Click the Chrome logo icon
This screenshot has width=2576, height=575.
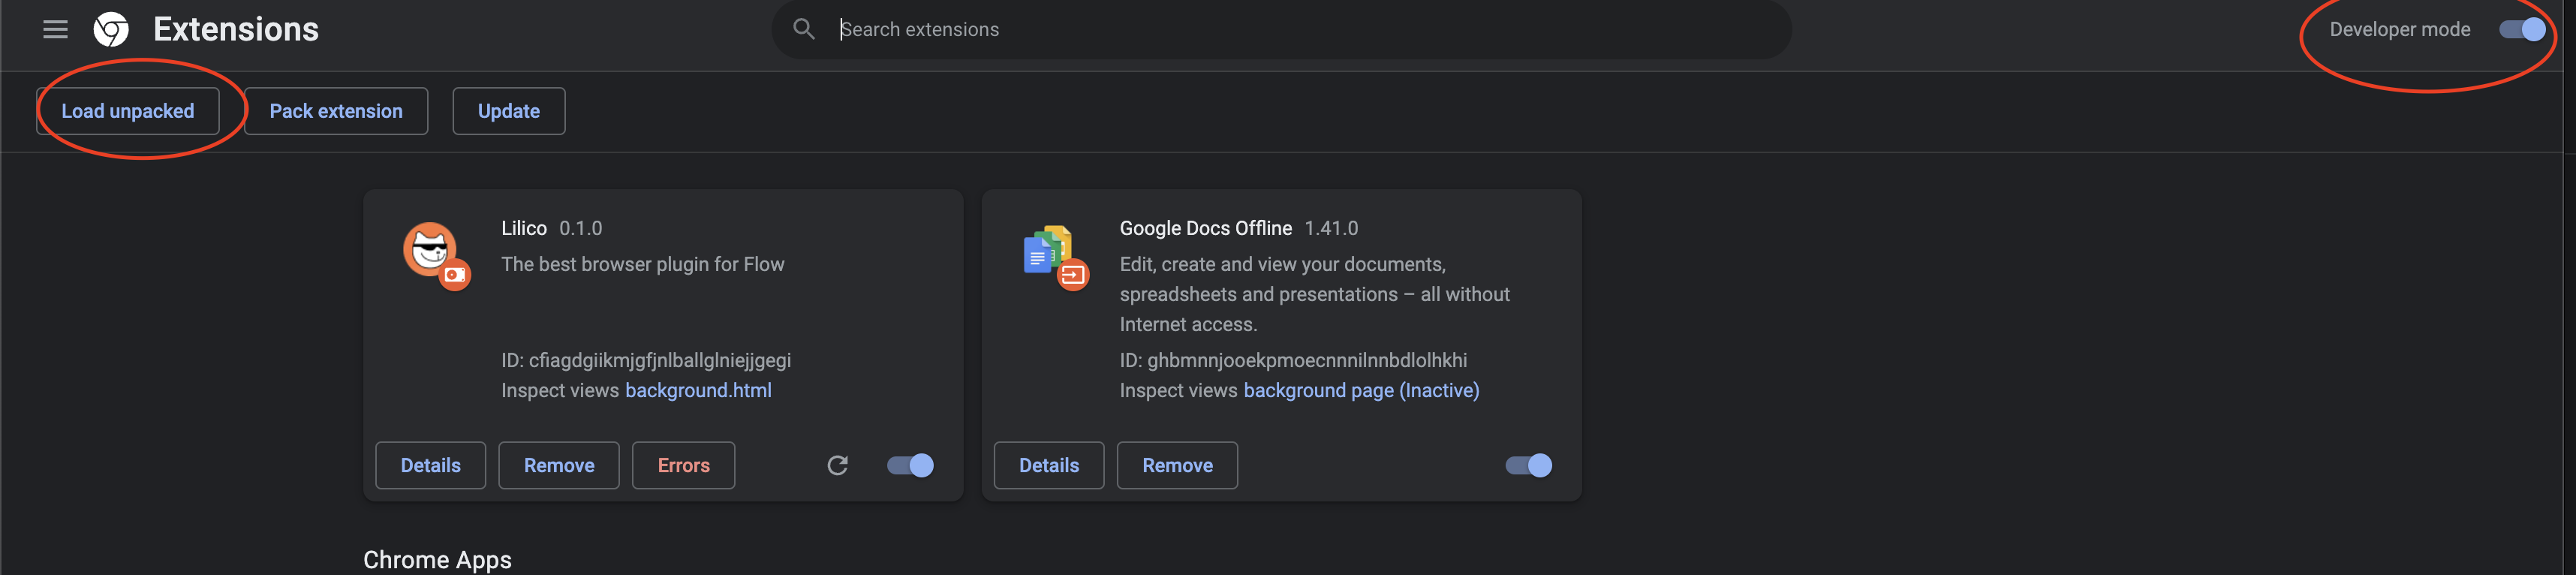[111, 29]
